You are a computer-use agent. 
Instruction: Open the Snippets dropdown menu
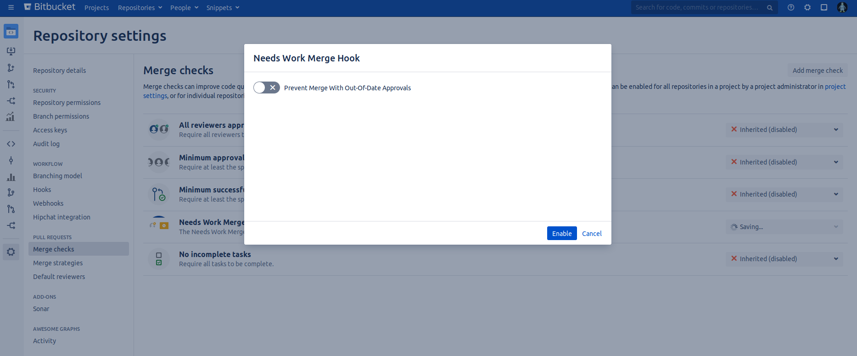223,8
